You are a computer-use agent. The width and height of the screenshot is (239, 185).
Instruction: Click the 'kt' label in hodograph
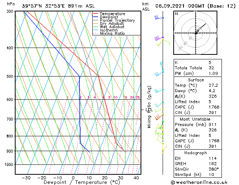coord(177,13)
